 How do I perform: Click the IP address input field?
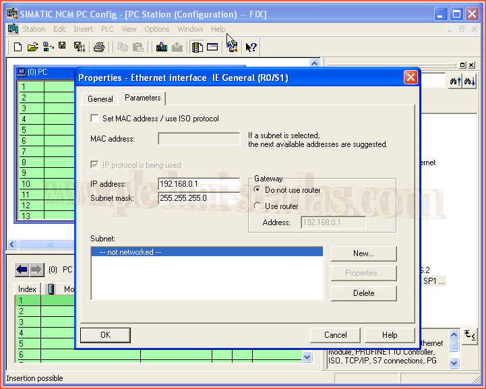tap(199, 184)
